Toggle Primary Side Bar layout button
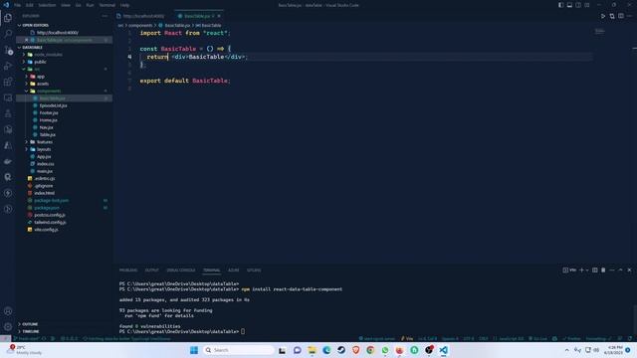Viewport: 637px width, 358px height. pos(560,5)
